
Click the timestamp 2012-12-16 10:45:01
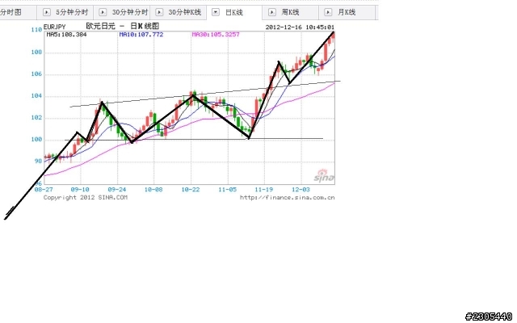[300, 27]
